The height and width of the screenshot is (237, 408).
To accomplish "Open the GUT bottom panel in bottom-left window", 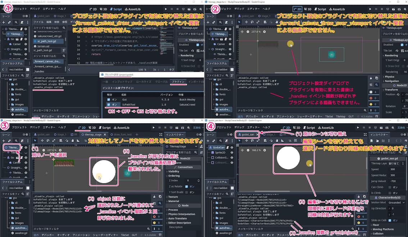I will point(134,235).
